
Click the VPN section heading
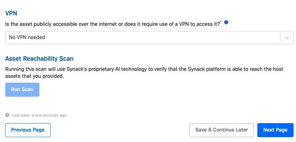[11, 13]
